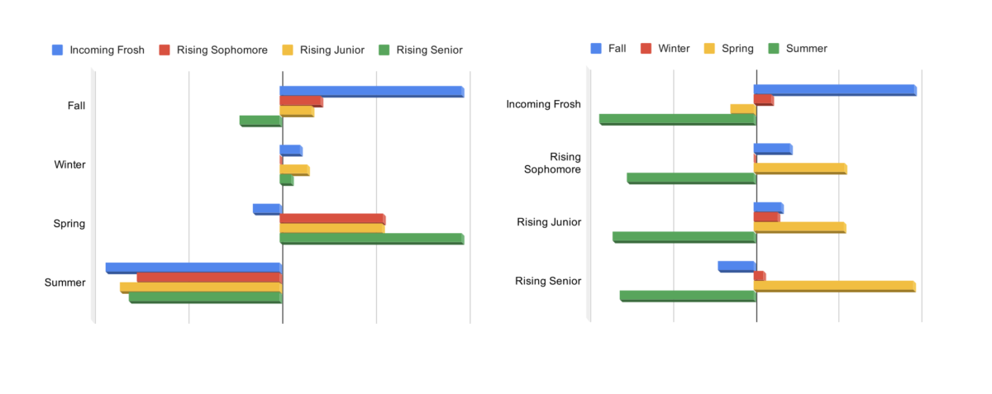Click the Rising Sophomore axis label in right chart

coord(552,163)
